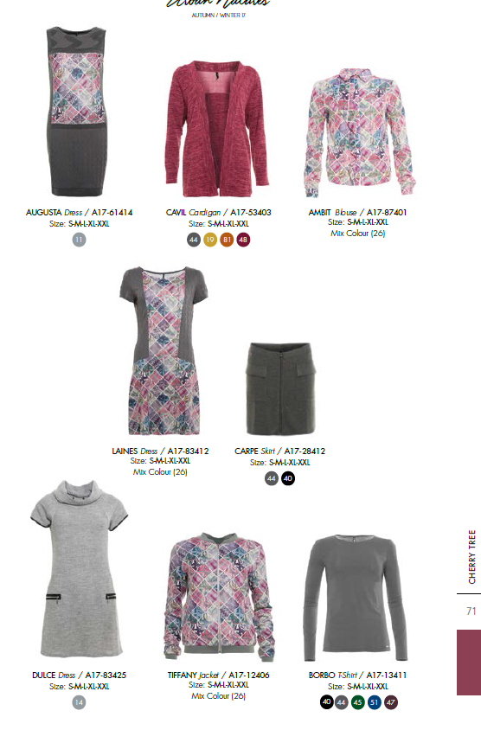Select orange swatch 81 under CAVIL
The image size is (481, 730).
(x=227, y=240)
